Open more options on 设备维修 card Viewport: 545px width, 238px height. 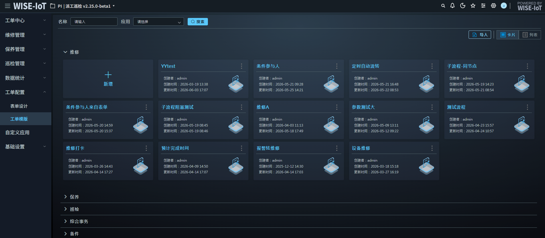coord(432,148)
